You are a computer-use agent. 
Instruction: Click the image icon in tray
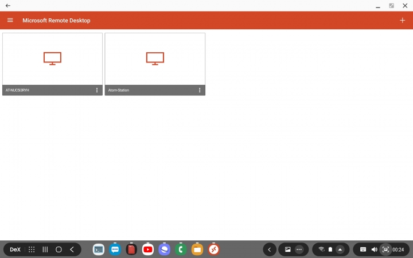click(x=287, y=249)
